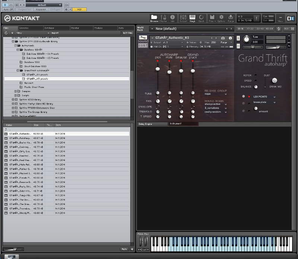
Task: Open the instrument info circle icon
Action: tap(230, 38)
